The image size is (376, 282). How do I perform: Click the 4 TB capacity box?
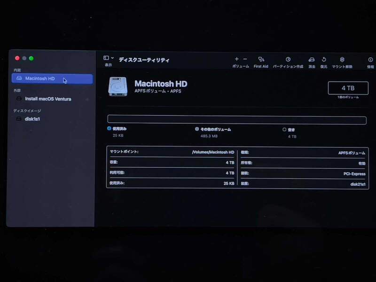click(348, 88)
